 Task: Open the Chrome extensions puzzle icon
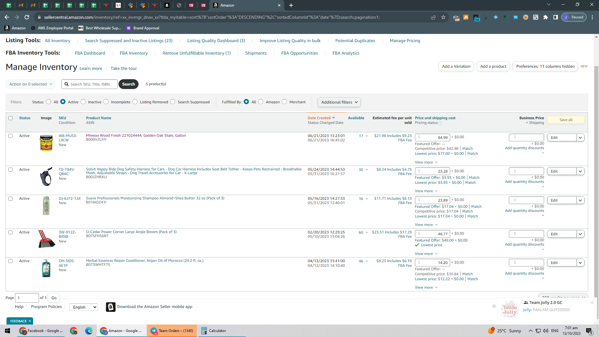546,17
